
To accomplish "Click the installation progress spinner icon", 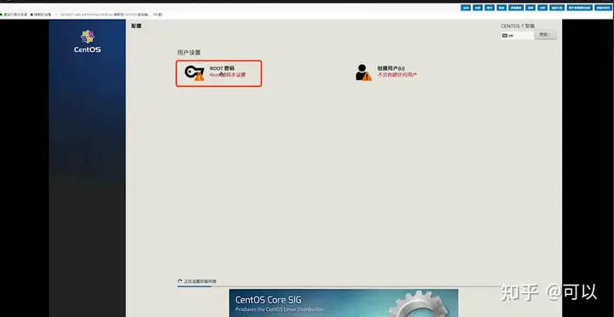I will pyautogui.click(x=180, y=281).
